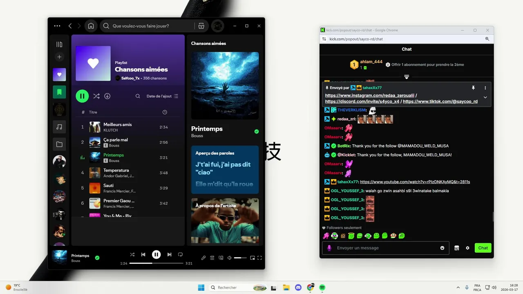
Task: Mute the Spotify volume
Action: pyautogui.click(x=230, y=258)
